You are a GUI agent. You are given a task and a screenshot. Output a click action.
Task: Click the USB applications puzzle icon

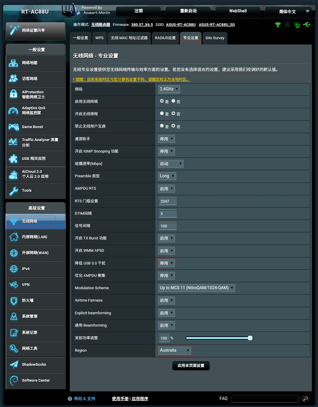[13, 158]
